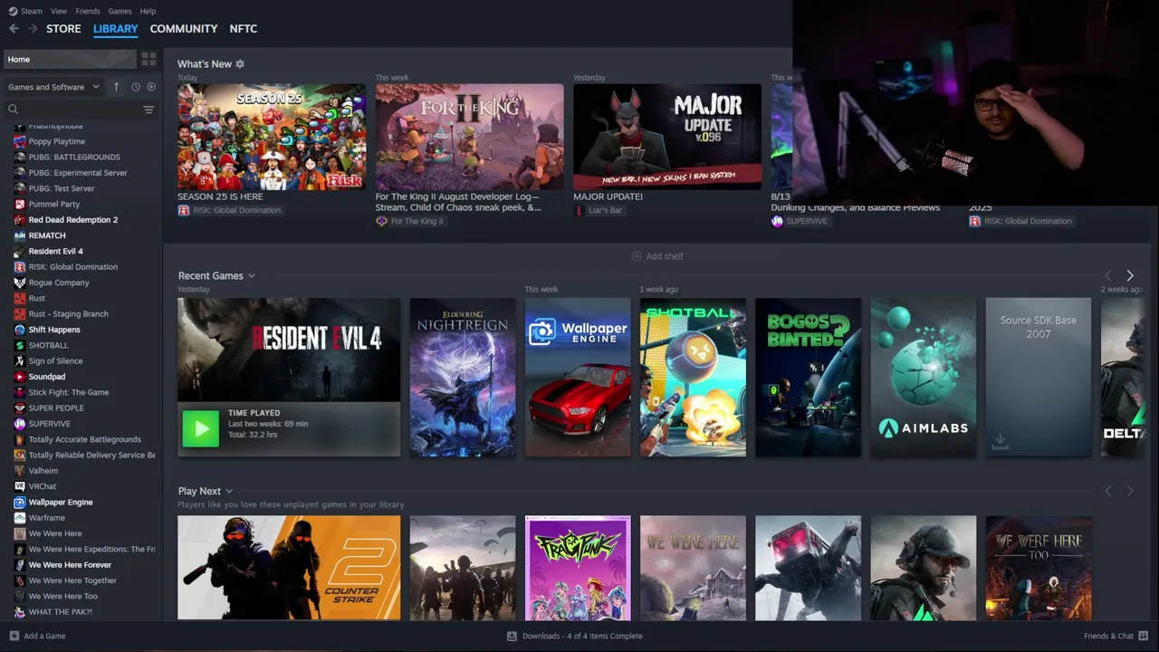Open the Games menu
This screenshot has height=652, width=1159.
120,11
